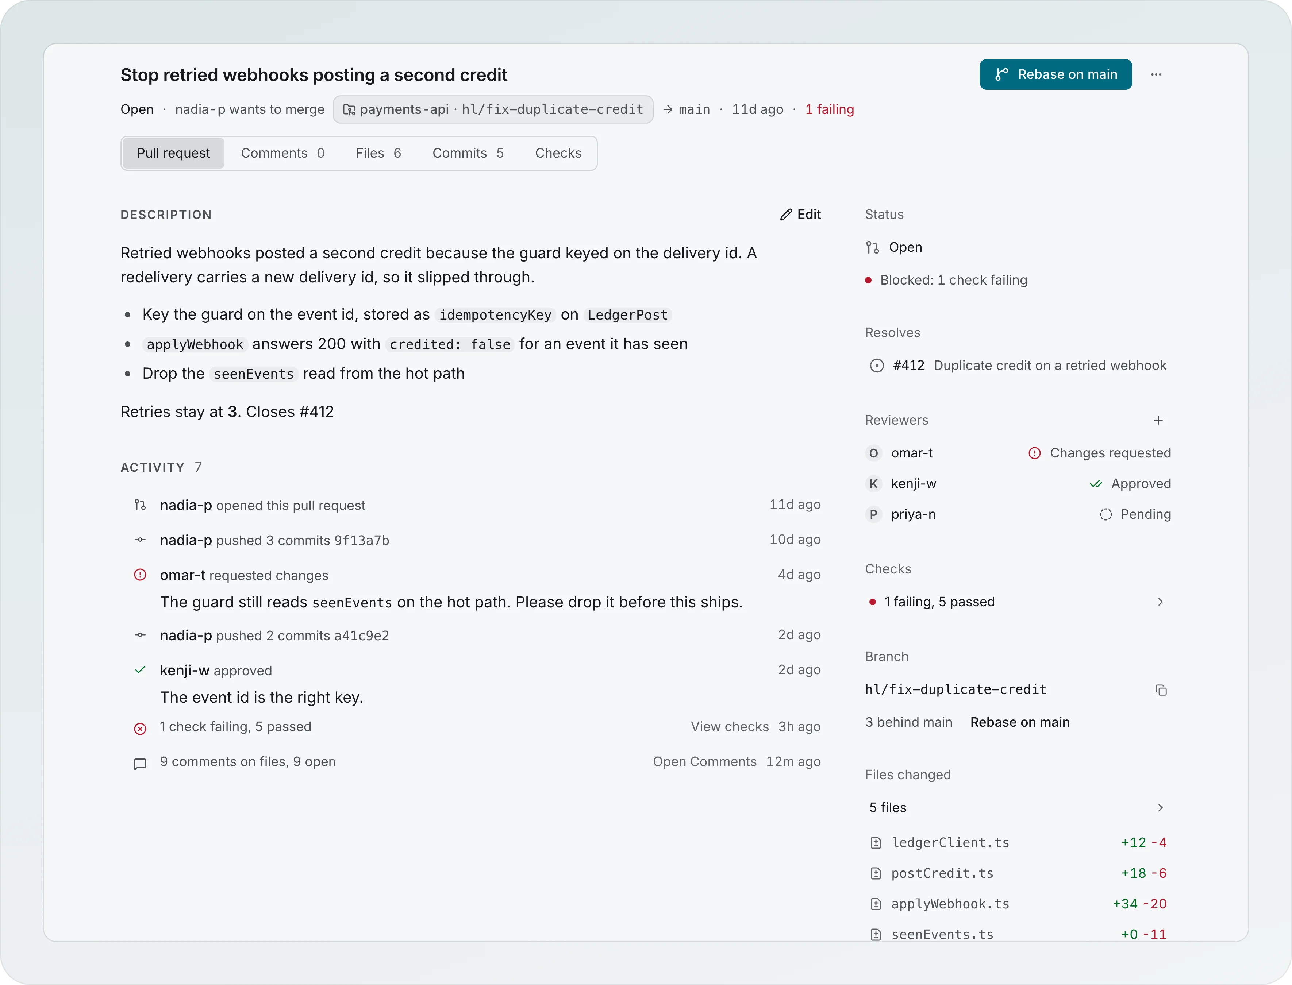Open commit a41c9e2
The width and height of the screenshot is (1292, 985).
(361, 636)
